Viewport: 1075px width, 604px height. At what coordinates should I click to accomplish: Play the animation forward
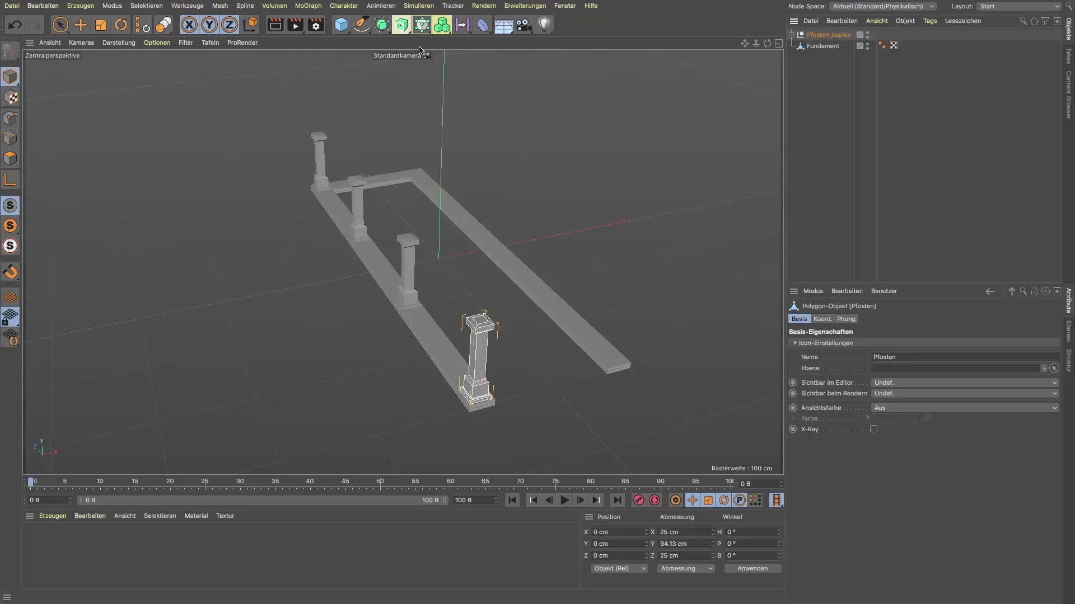point(564,500)
